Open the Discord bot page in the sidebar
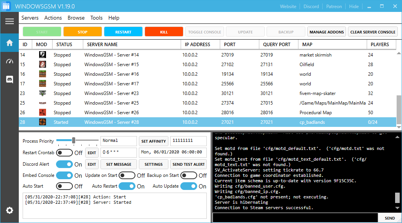 click(x=10, y=80)
